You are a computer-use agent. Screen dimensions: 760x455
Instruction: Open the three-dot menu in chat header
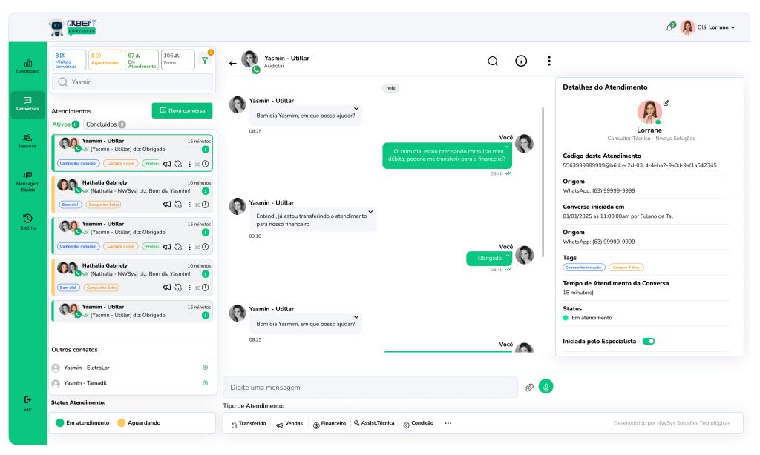(549, 62)
